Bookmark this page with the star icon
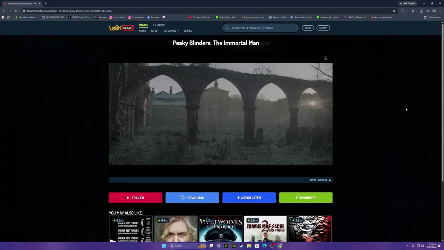Image resolution: width=444 pixels, height=250 pixels. coord(394,11)
